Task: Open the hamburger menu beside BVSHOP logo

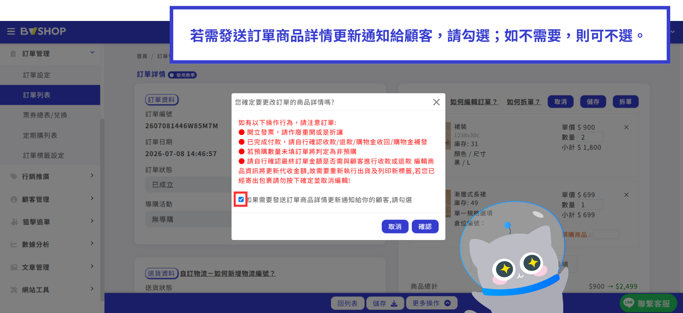Action: point(11,31)
